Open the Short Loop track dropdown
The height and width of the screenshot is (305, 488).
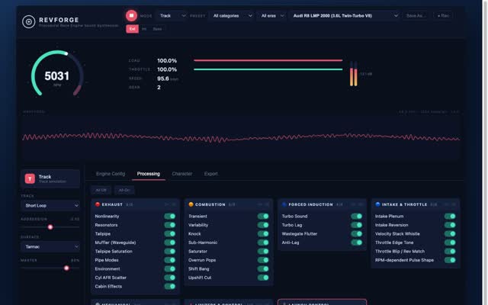[50, 205]
